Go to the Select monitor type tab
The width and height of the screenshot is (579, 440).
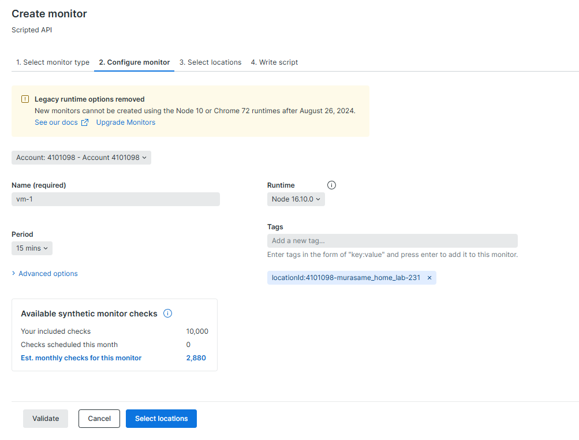point(53,62)
